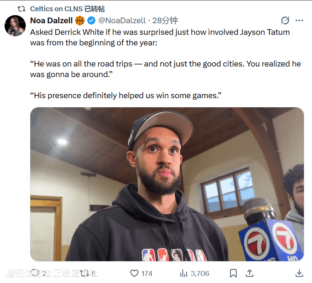Reply to the post via comment icon
The image size is (312, 283).
(x=35, y=273)
